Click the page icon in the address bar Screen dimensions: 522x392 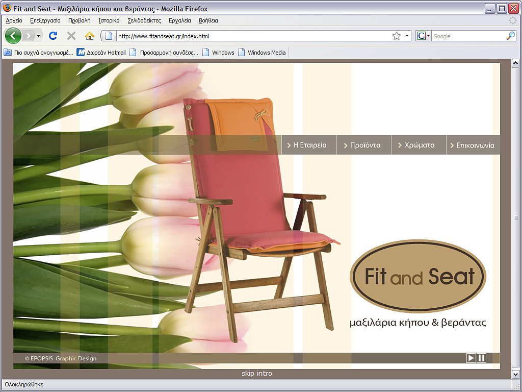(x=109, y=36)
